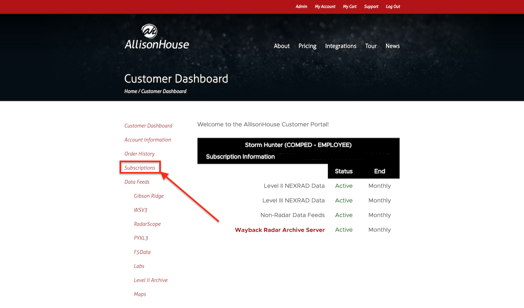The width and height of the screenshot is (524, 308).
Task: Open the PYKL3 data feed link
Action: point(141,238)
